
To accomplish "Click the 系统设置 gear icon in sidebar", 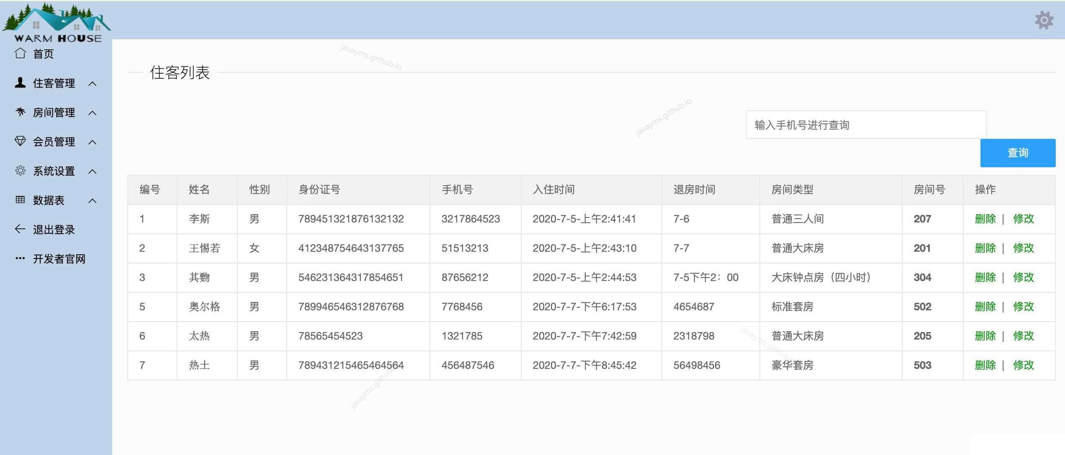I will point(20,171).
